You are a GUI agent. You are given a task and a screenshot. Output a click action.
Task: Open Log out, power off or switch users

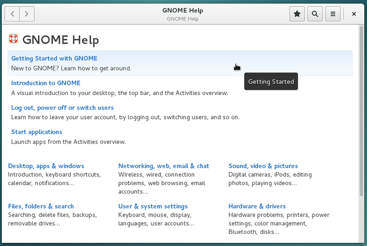coord(62,108)
